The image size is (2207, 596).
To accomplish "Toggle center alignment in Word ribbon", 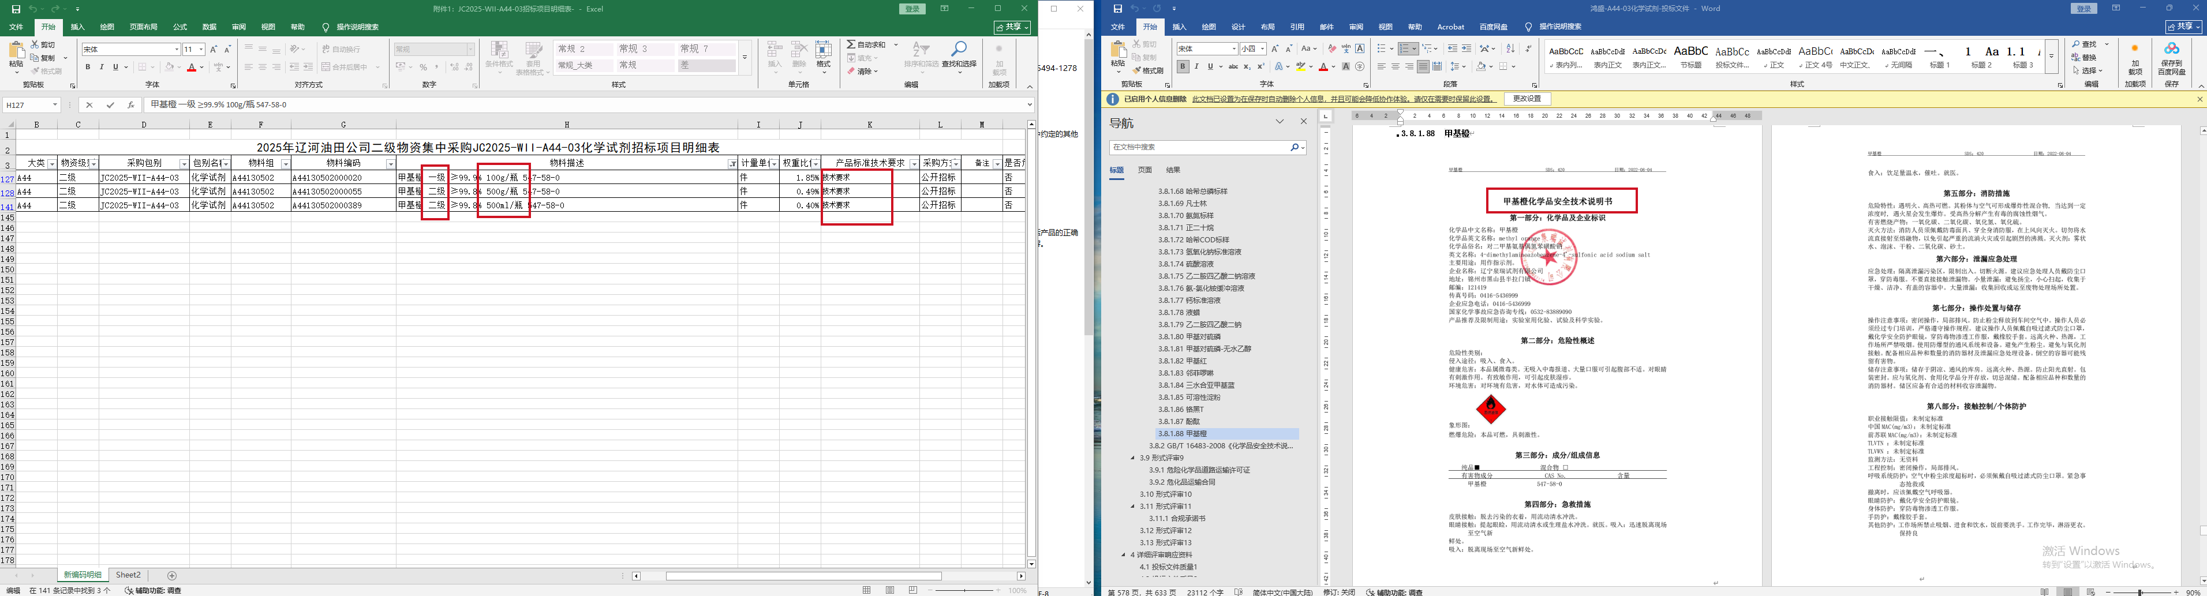I will [x=1396, y=67].
